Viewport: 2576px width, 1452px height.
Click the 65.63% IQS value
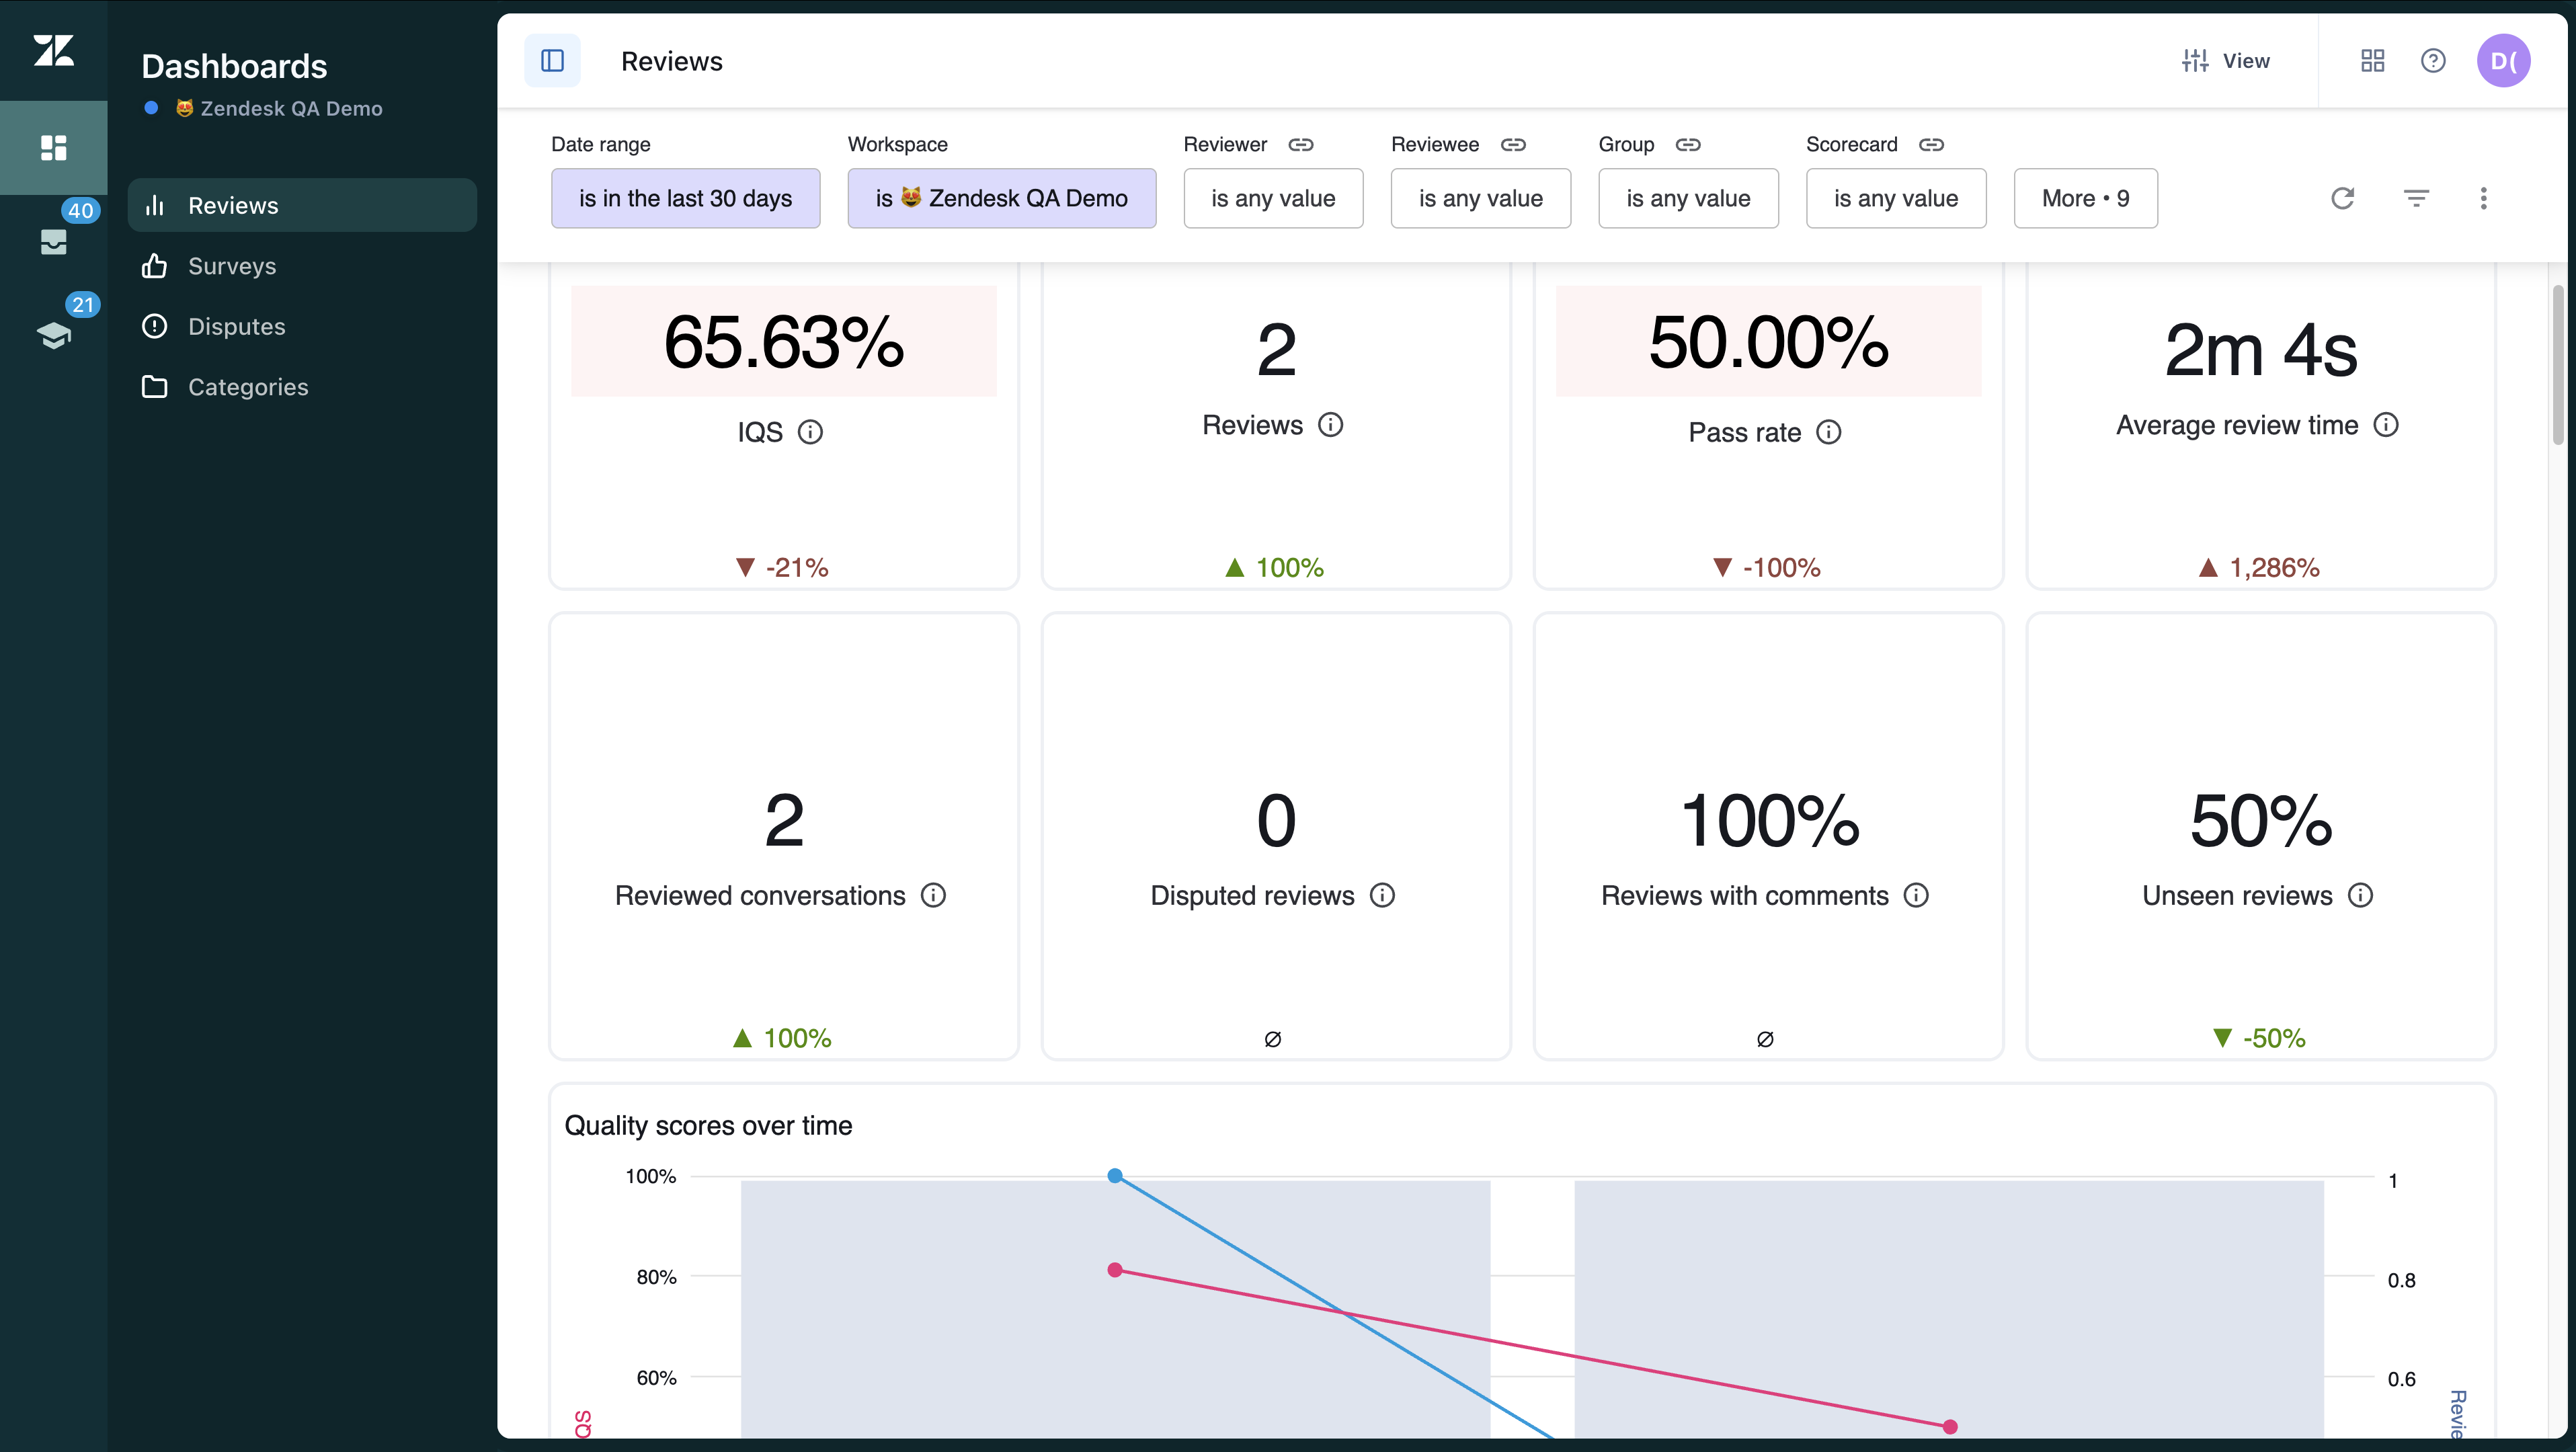(x=784, y=342)
